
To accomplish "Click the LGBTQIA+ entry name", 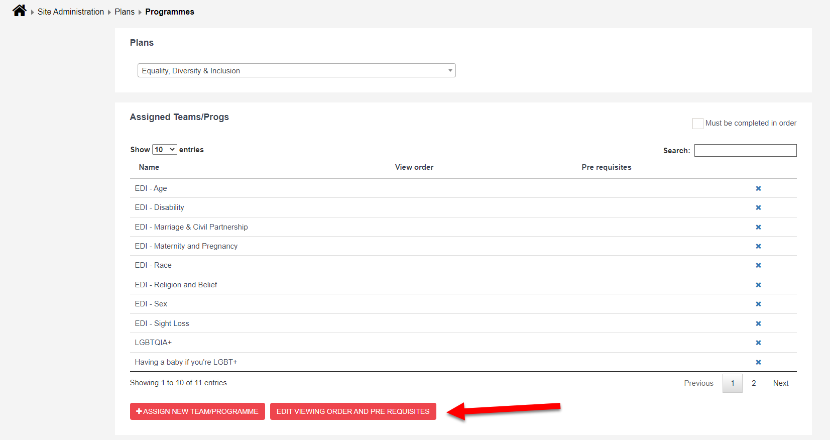I will pos(153,343).
